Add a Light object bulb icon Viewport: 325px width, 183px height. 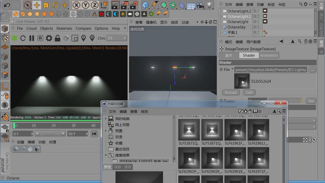pos(209,5)
